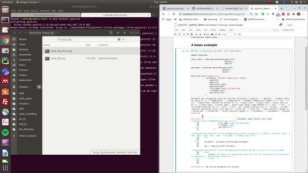This screenshot has width=308, height=173.
Task: Open FileZilla from the dock
Action: (x=5, y=102)
